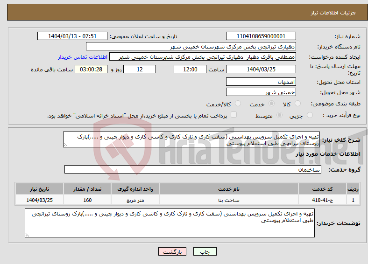Click the اطلاعات خدمات مورد نیاز heading

pos(328,154)
